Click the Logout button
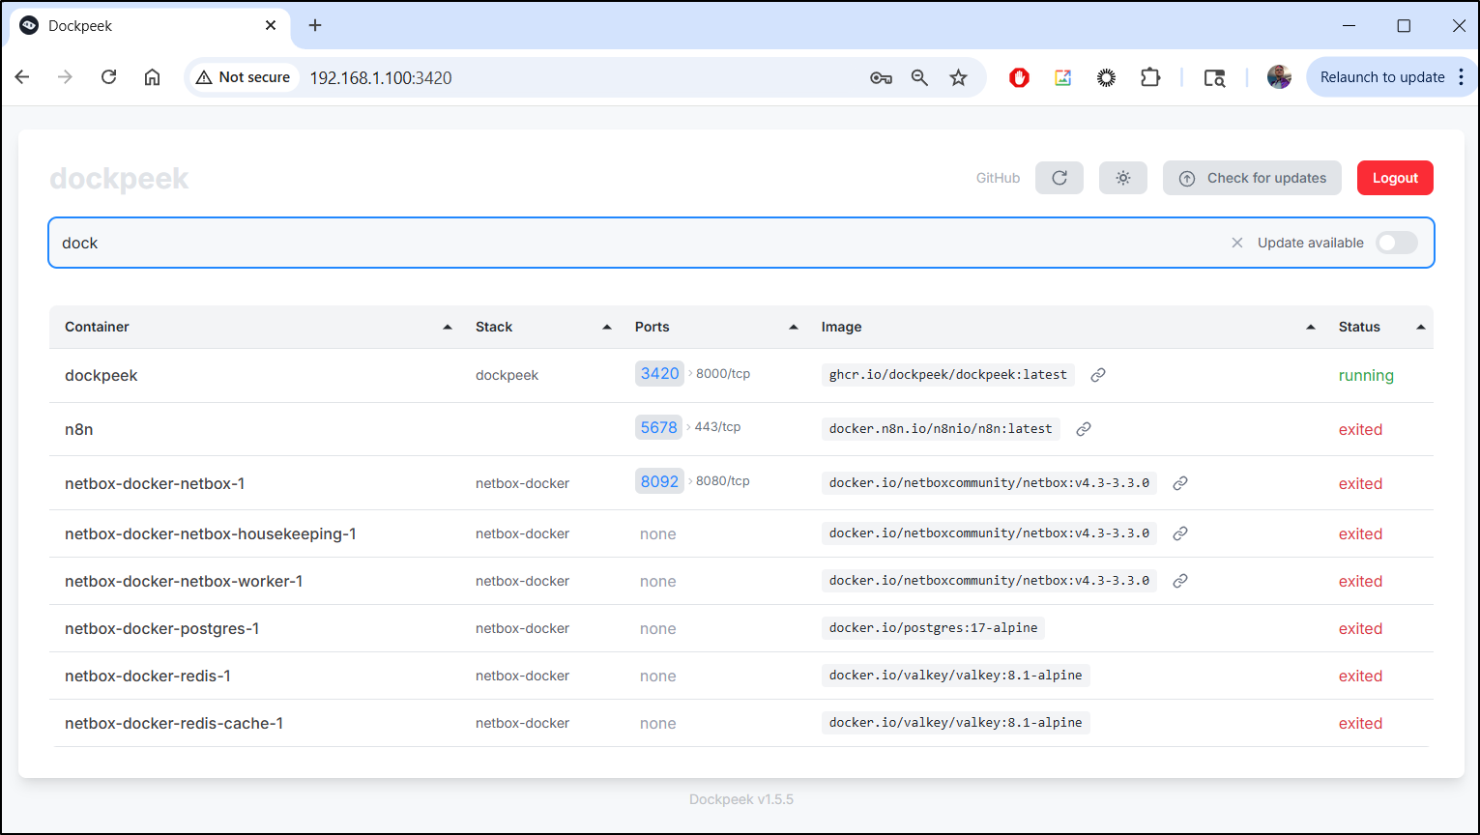The width and height of the screenshot is (1480, 835). pyautogui.click(x=1395, y=178)
